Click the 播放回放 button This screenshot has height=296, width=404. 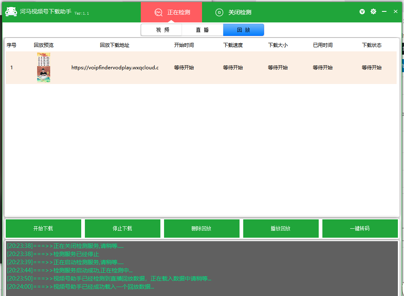280,228
